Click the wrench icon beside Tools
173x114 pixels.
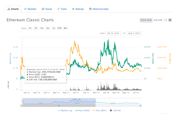pos(58,9)
